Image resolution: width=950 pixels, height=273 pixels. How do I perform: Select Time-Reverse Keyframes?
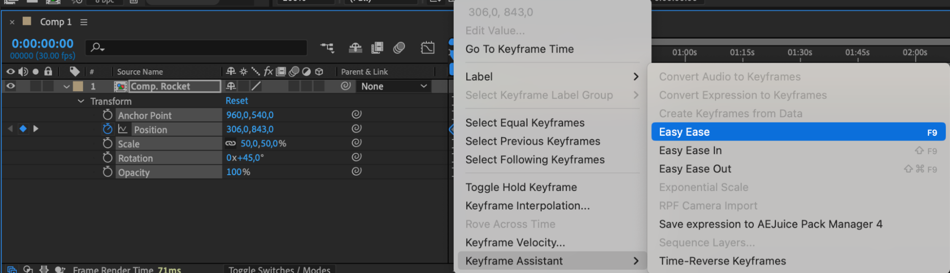[x=722, y=261]
